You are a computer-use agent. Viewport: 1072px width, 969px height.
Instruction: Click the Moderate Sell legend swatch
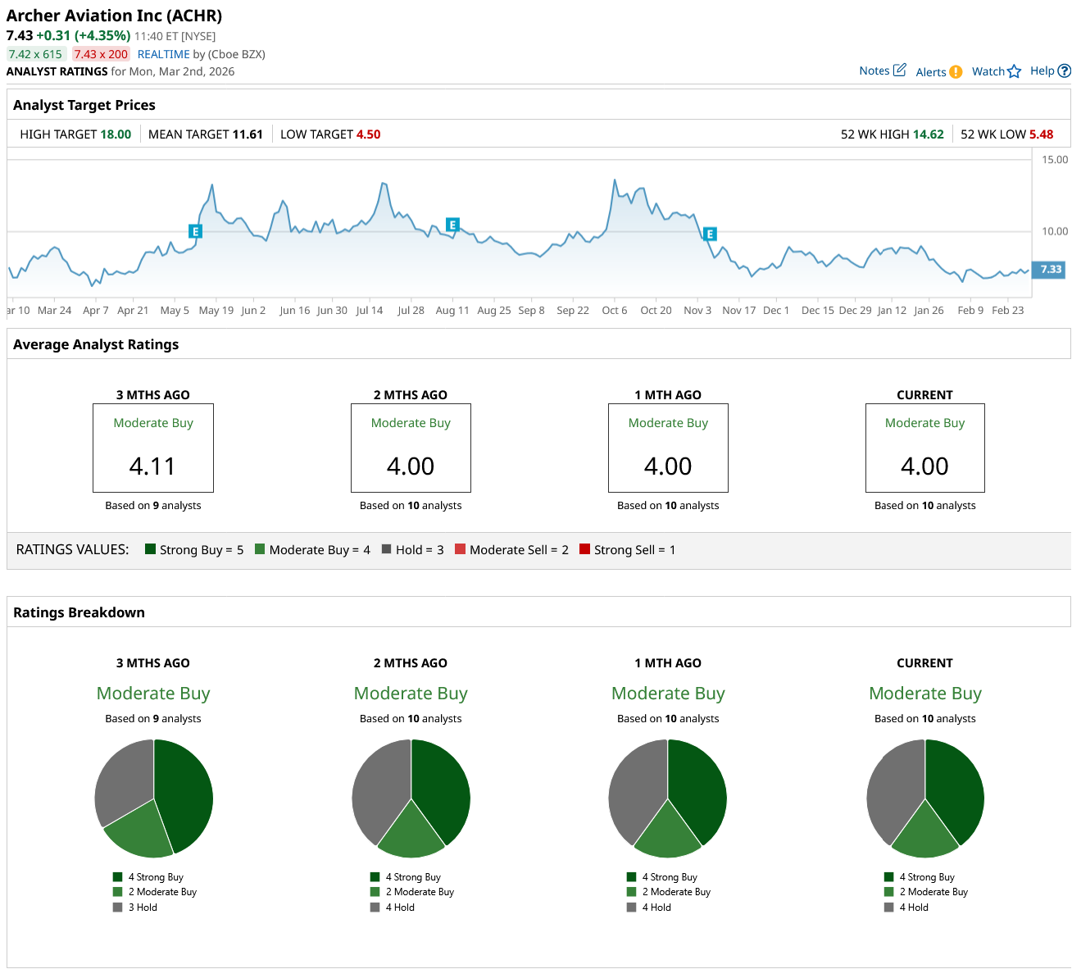(x=460, y=549)
